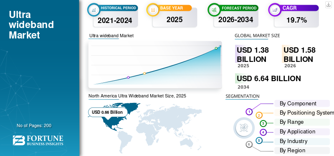Click the download icon at top right
334x156 pixels.
point(329,5)
